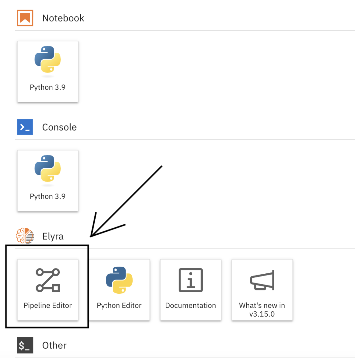Launch the Elyra Python Editor

[x=119, y=290]
